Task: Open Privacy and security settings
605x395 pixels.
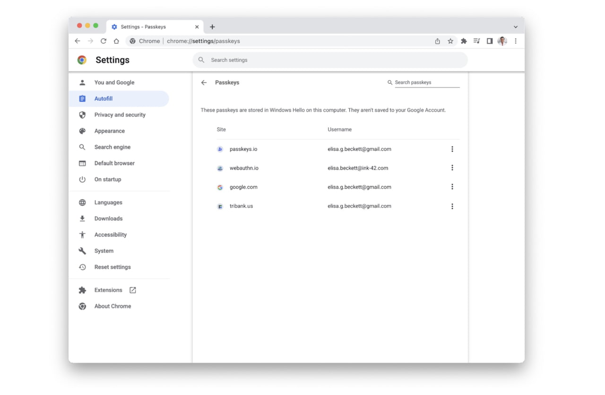Action: (x=120, y=115)
